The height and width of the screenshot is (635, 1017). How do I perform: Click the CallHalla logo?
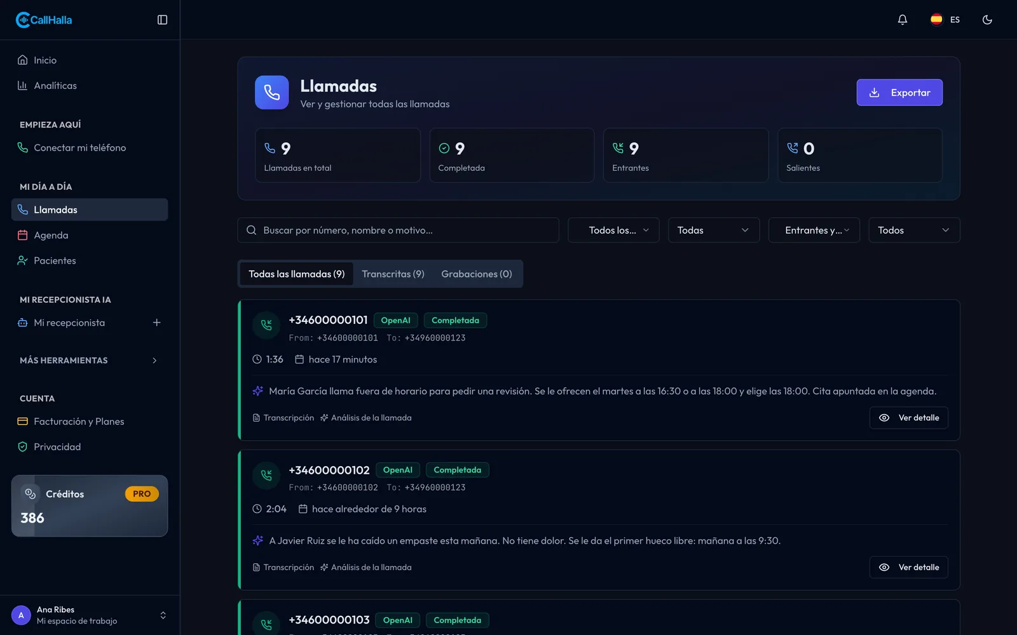pos(44,20)
